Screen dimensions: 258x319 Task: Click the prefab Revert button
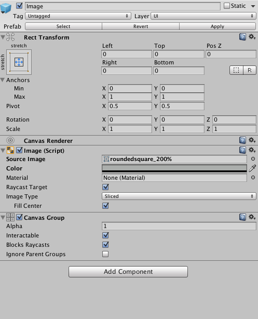tap(141, 26)
